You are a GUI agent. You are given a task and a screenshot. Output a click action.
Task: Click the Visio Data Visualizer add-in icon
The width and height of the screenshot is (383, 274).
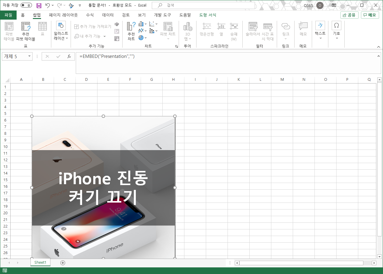117,24
